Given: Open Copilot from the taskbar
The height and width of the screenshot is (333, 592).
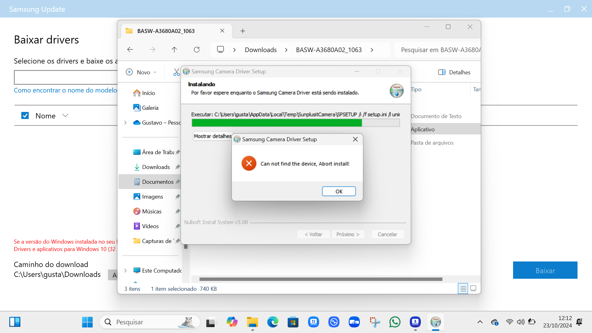Looking at the screenshot, I should click(232, 322).
